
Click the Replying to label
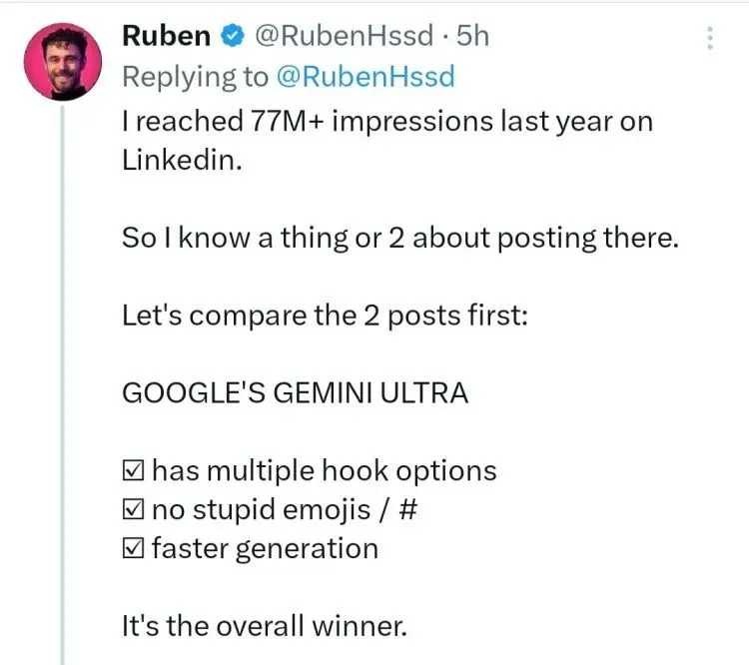(196, 78)
